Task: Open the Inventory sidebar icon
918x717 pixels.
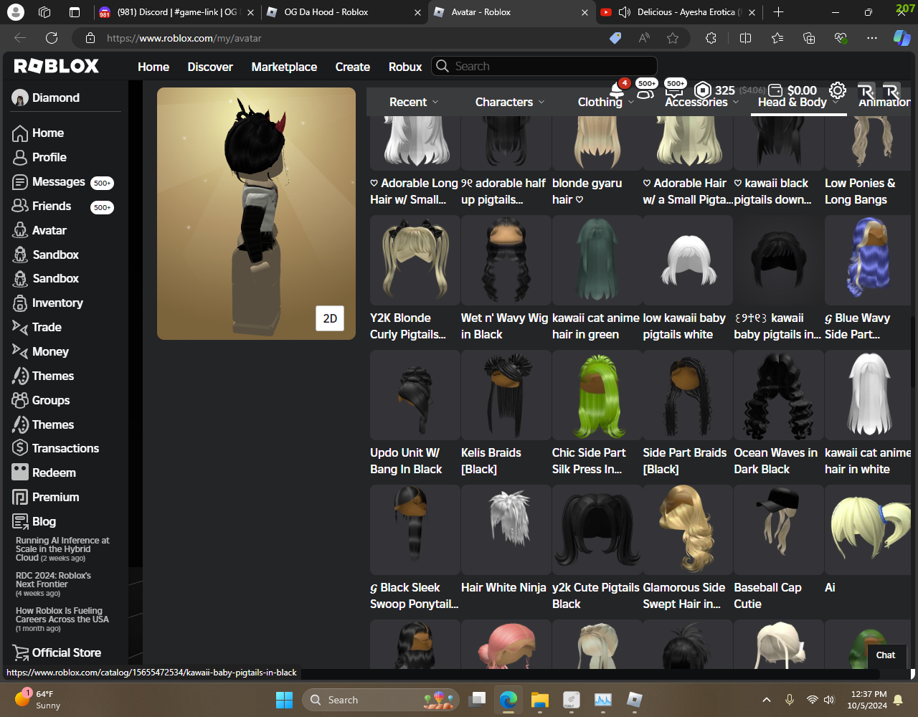Action: 20,303
